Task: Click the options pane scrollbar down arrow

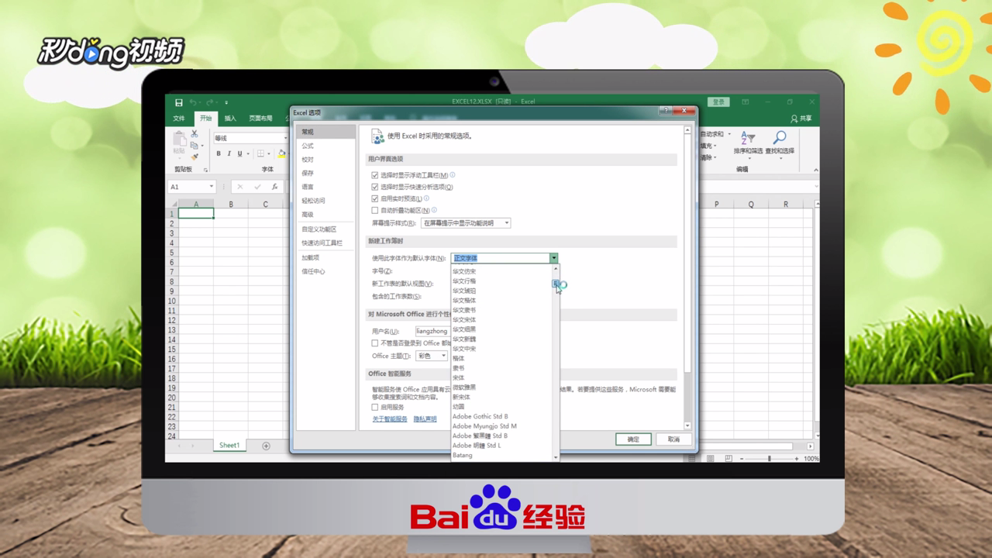Action: (687, 425)
